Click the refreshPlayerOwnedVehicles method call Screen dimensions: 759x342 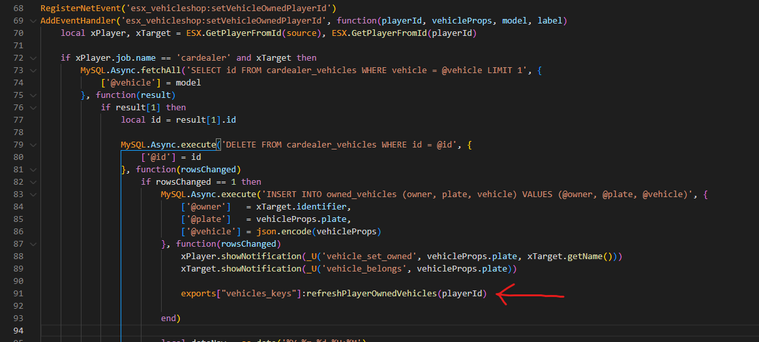tap(371, 294)
